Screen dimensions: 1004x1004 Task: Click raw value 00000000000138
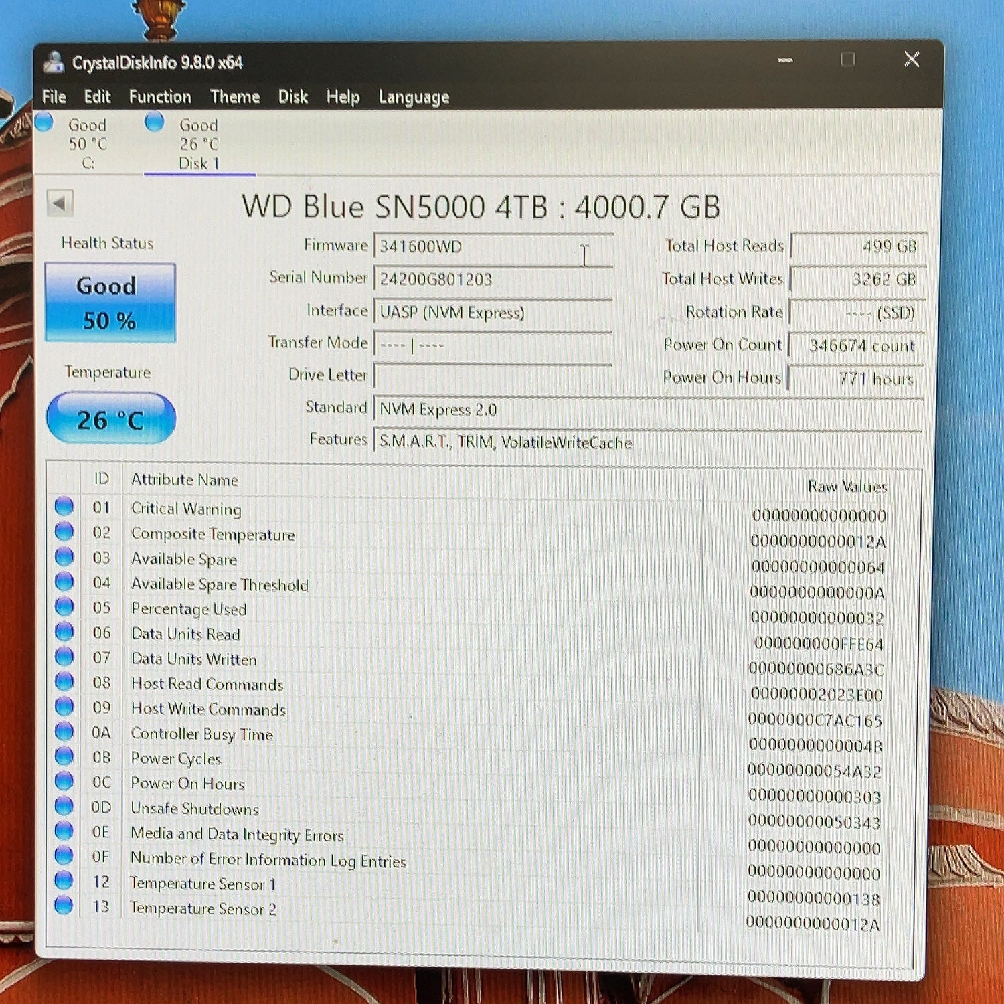(814, 898)
